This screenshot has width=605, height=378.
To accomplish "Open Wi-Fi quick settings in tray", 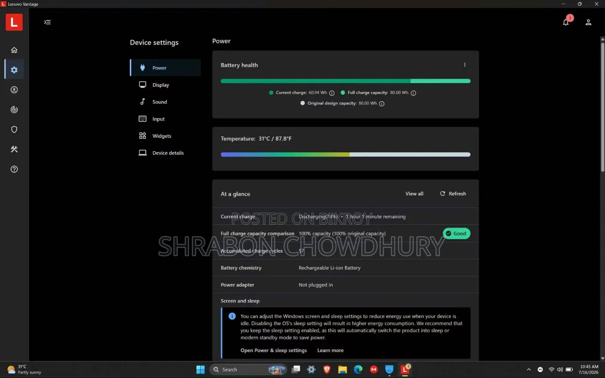I will tap(551, 369).
